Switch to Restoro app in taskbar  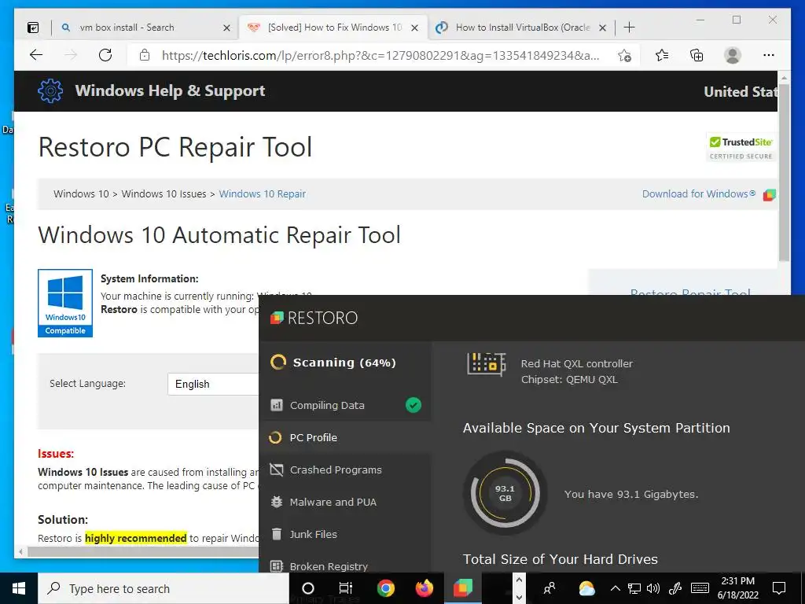point(462,588)
